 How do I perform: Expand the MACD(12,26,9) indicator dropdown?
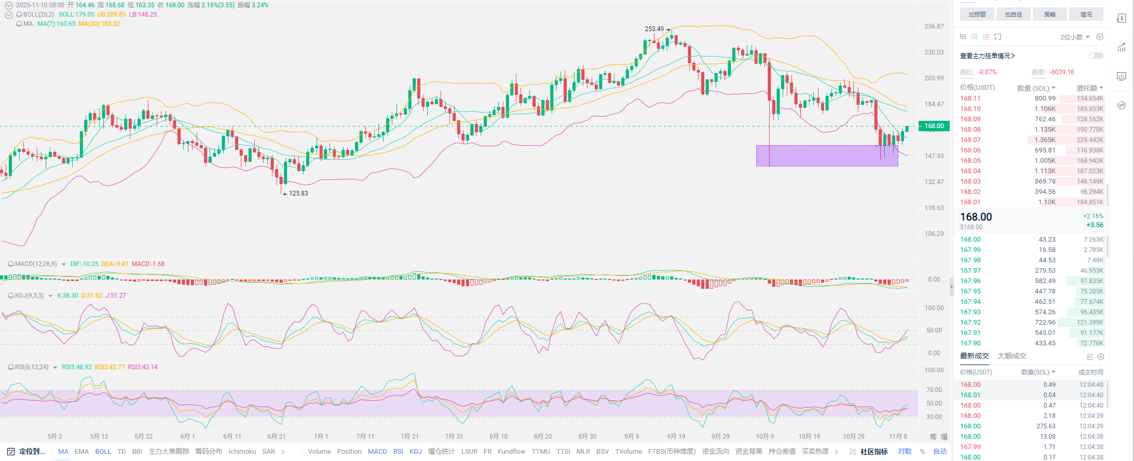coord(64,264)
